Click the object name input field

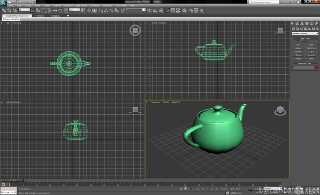[x=303, y=68]
